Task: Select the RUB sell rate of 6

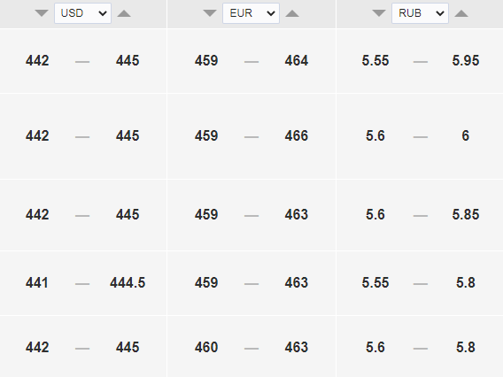Action: (466, 136)
